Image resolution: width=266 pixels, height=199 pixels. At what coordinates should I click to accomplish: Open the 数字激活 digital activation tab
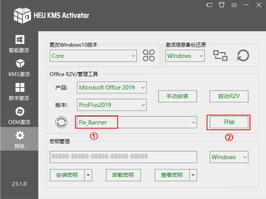(19, 92)
